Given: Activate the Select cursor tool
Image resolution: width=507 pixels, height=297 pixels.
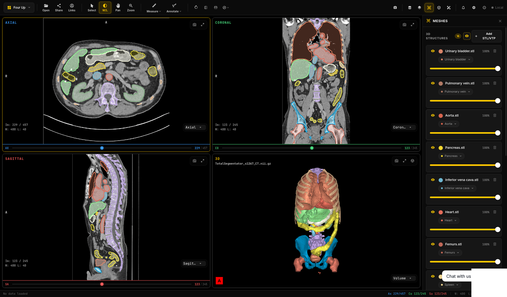Looking at the screenshot, I should 92,8.
